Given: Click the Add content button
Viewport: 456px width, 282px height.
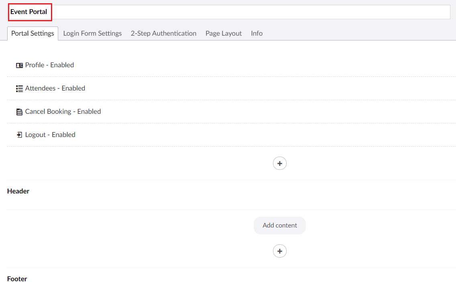Looking at the screenshot, I should tap(280, 226).
